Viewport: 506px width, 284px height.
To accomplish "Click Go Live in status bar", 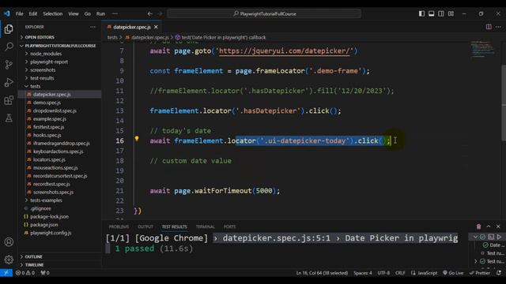I will [453, 273].
